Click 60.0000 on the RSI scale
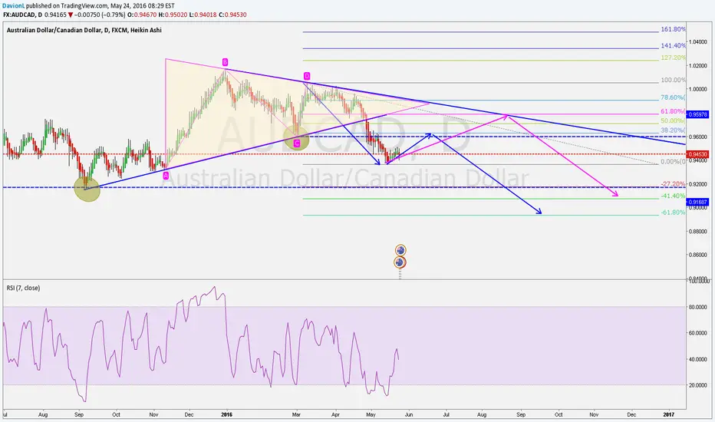Screen dimensions: 715x422 (698, 333)
